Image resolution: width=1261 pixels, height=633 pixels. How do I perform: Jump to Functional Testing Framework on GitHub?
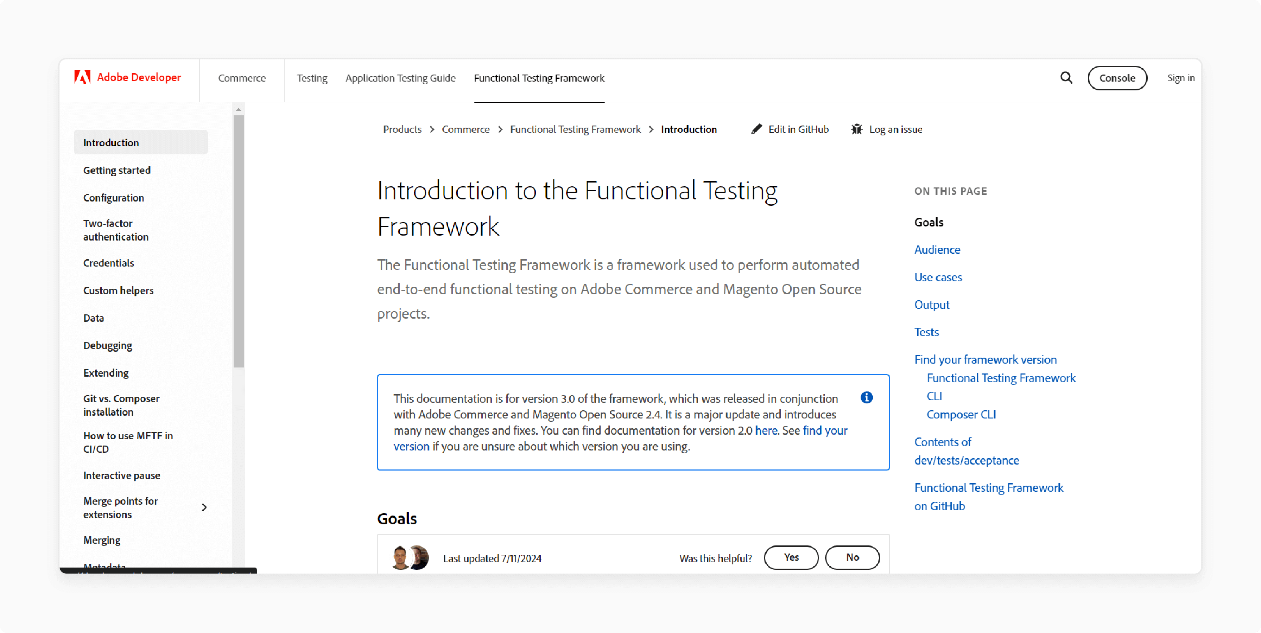coord(988,497)
